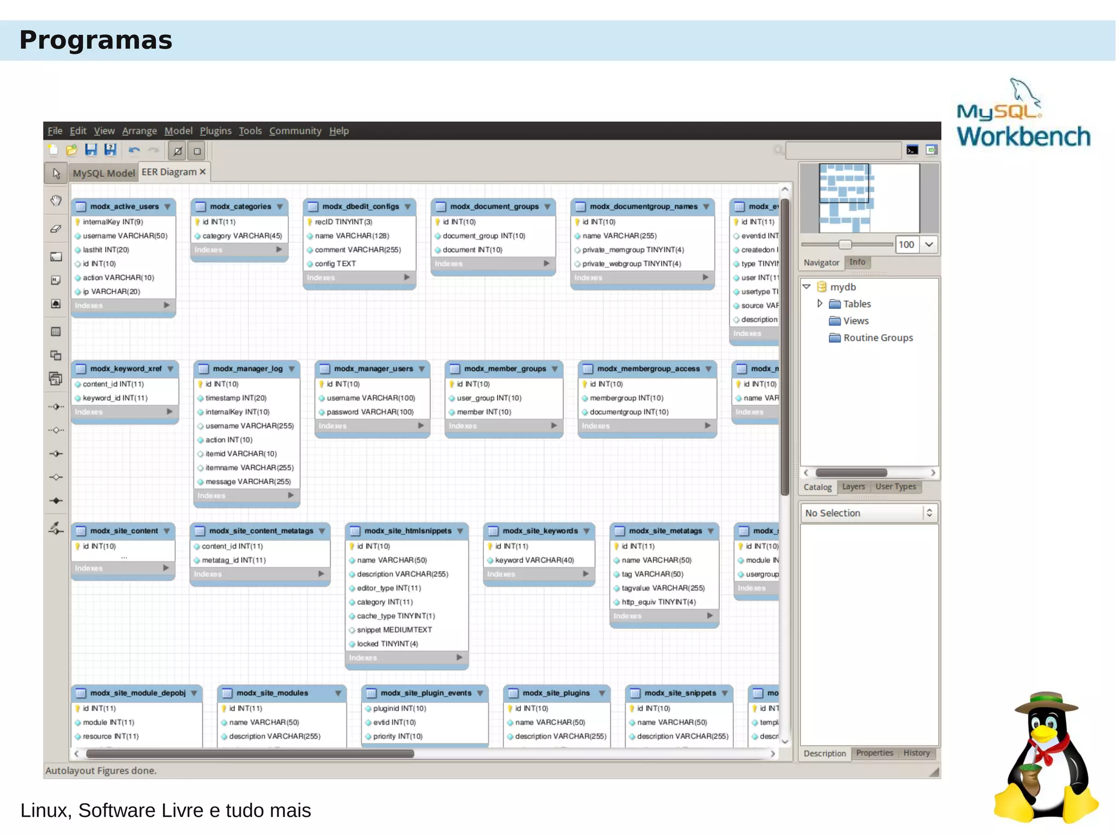Click the save model icon
This screenshot has width=1116, height=836.
[x=90, y=150]
